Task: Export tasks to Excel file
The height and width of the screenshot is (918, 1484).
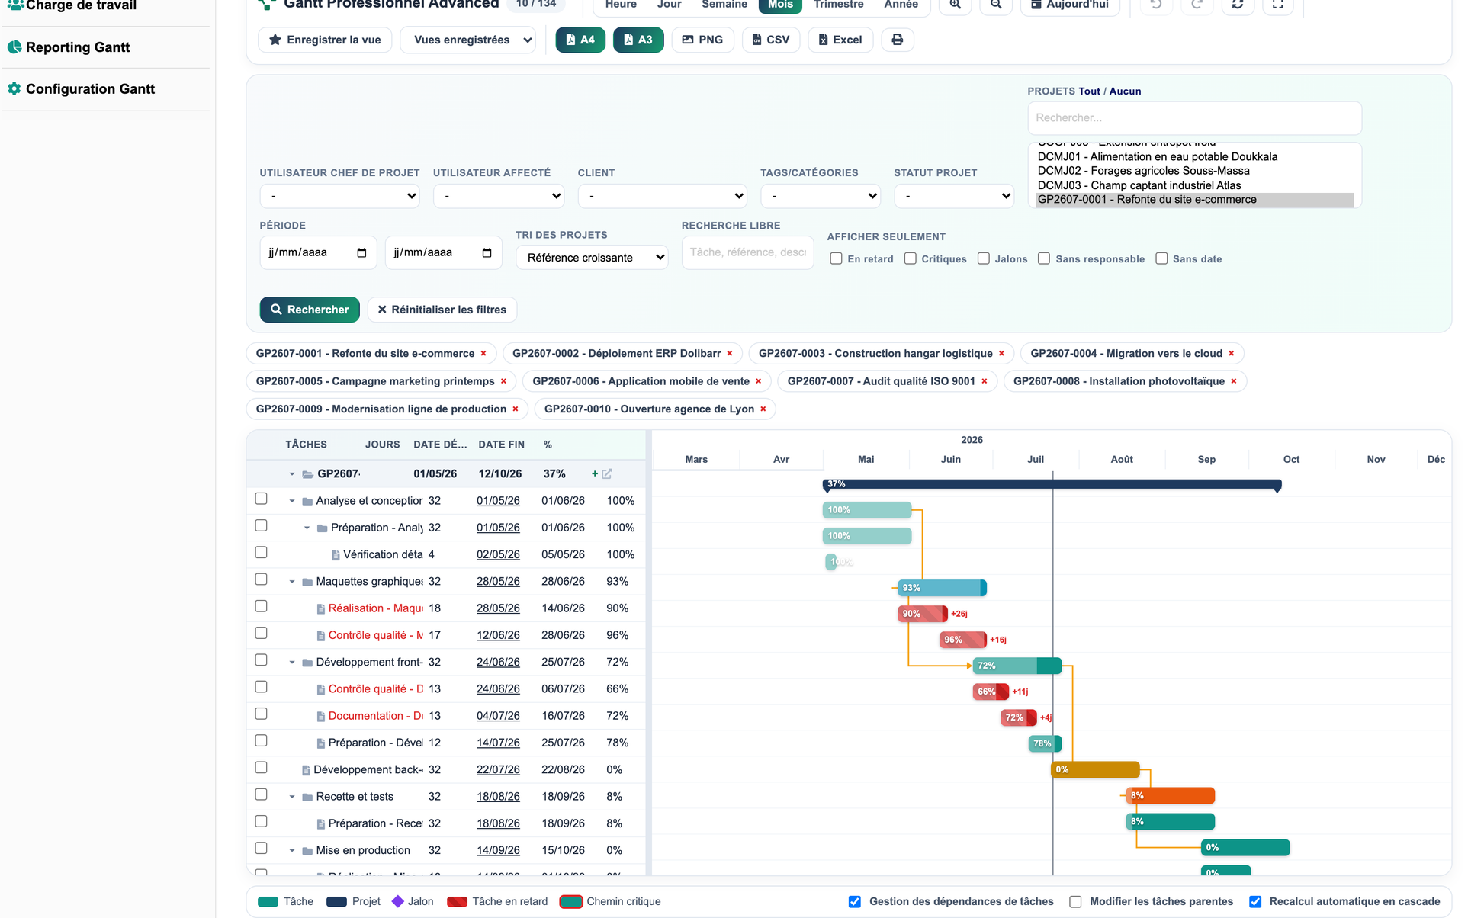Action: point(840,40)
